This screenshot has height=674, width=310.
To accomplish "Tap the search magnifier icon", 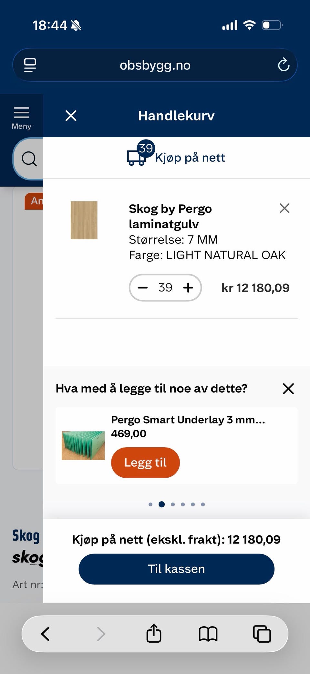I will pos(29,159).
